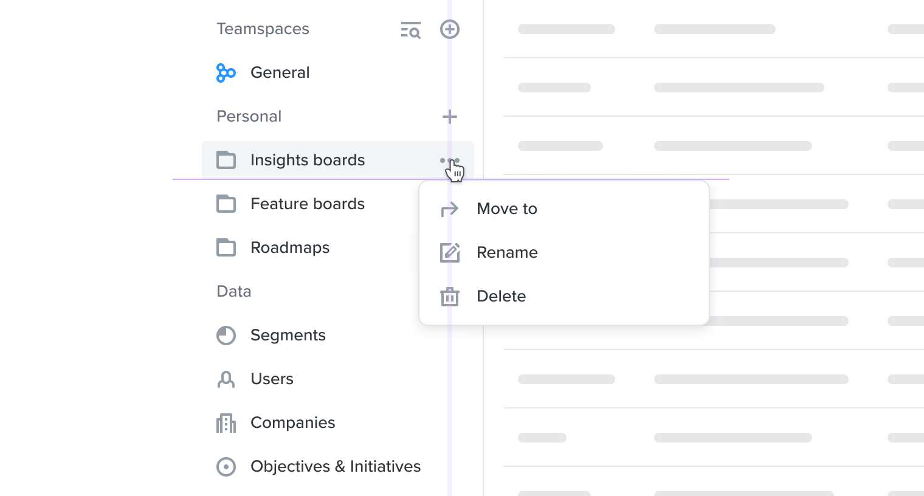Click the three-dot menu on Insights boards
Viewport: 924px width, 496px height.
(450, 161)
